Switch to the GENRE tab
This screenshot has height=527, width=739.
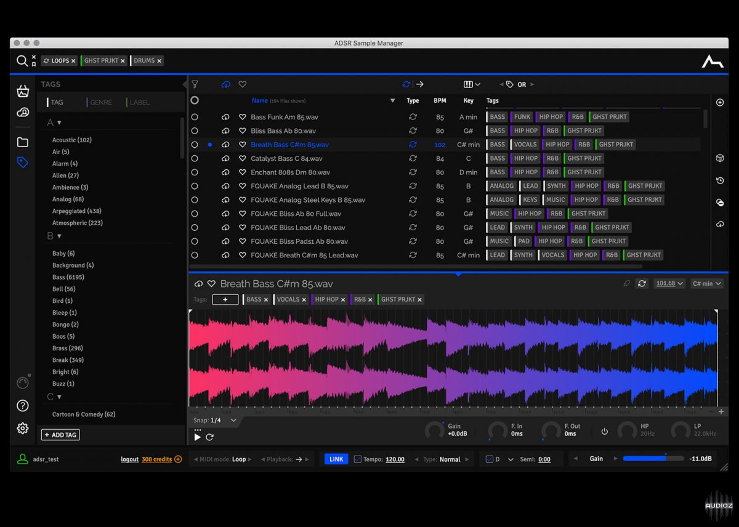coord(101,102)
